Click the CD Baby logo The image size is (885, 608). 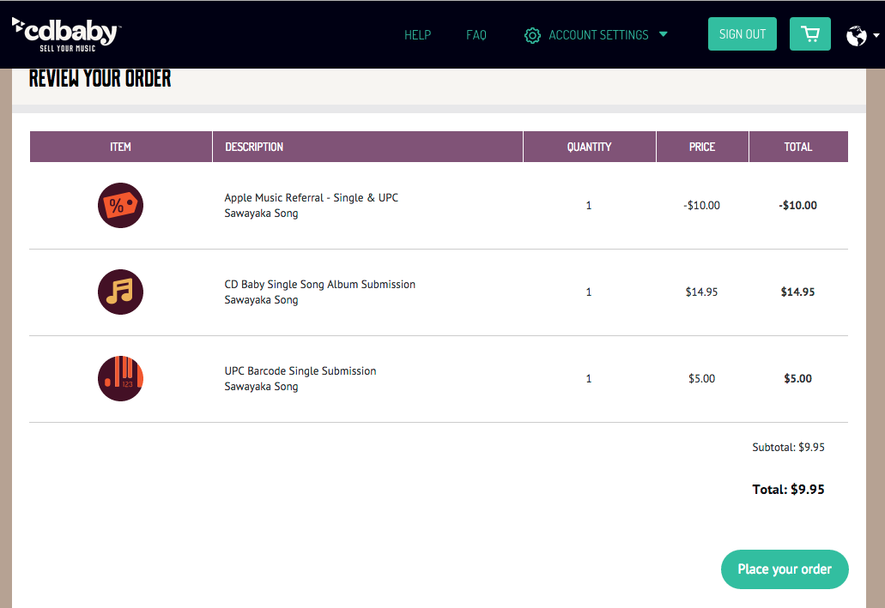coord(66,35)
